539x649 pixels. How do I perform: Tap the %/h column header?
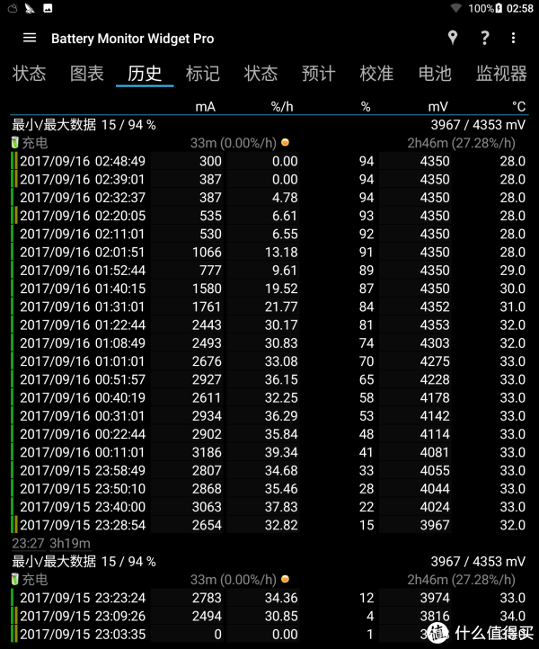pos(282,107)
